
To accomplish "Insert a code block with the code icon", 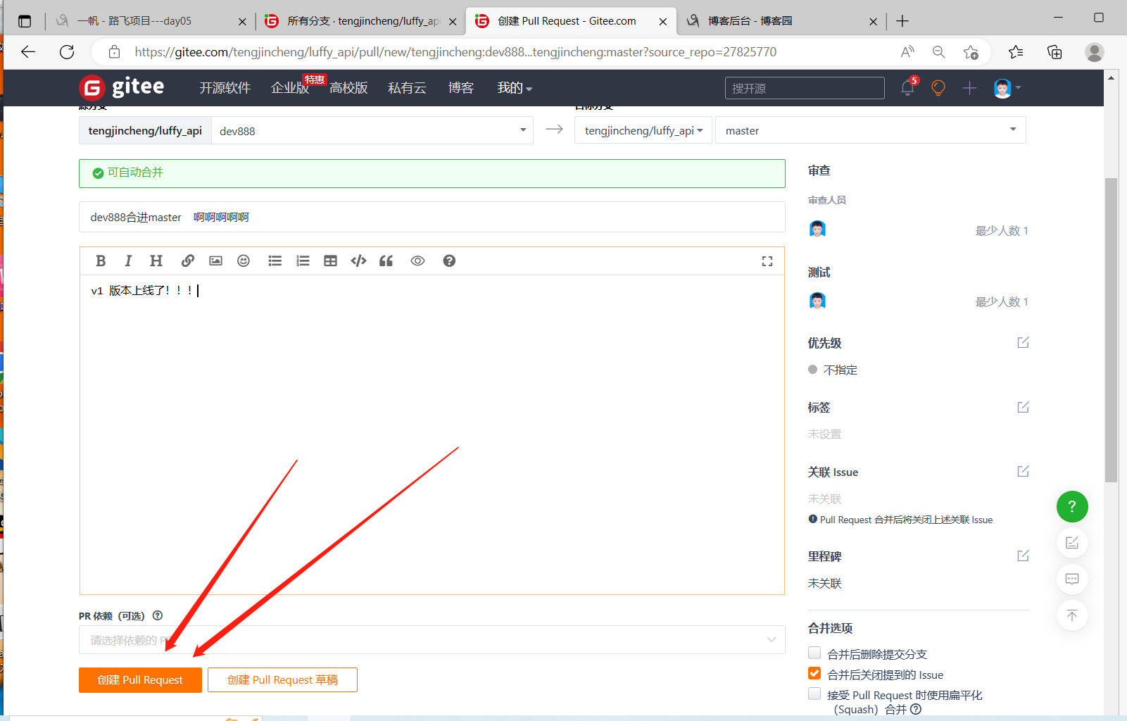I will point(358,261).
